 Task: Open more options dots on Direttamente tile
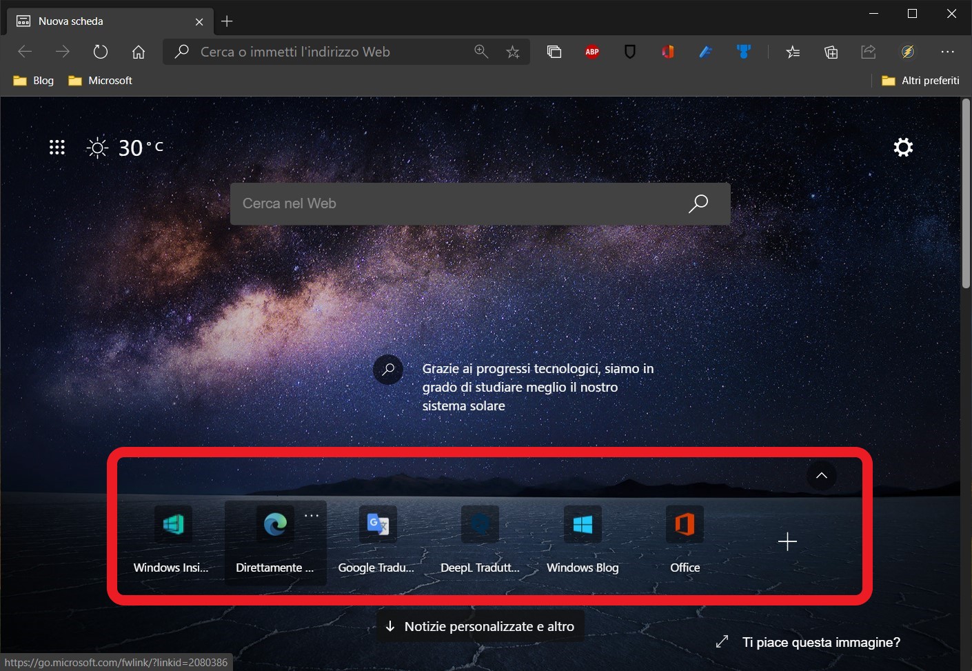tap(312, 516)
